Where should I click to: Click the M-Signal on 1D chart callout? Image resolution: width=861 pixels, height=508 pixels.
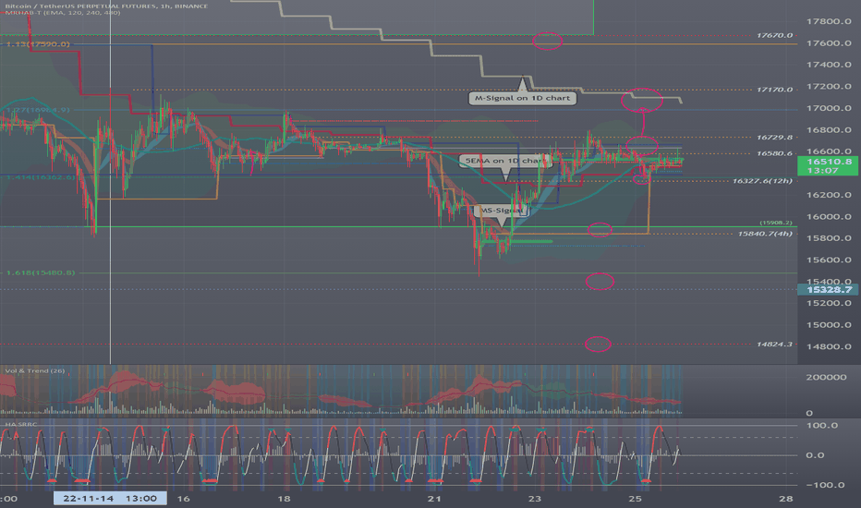pyautogui.click(x=522, y=98)
